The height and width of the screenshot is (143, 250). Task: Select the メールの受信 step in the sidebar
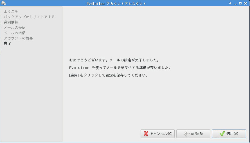[15, 27]
